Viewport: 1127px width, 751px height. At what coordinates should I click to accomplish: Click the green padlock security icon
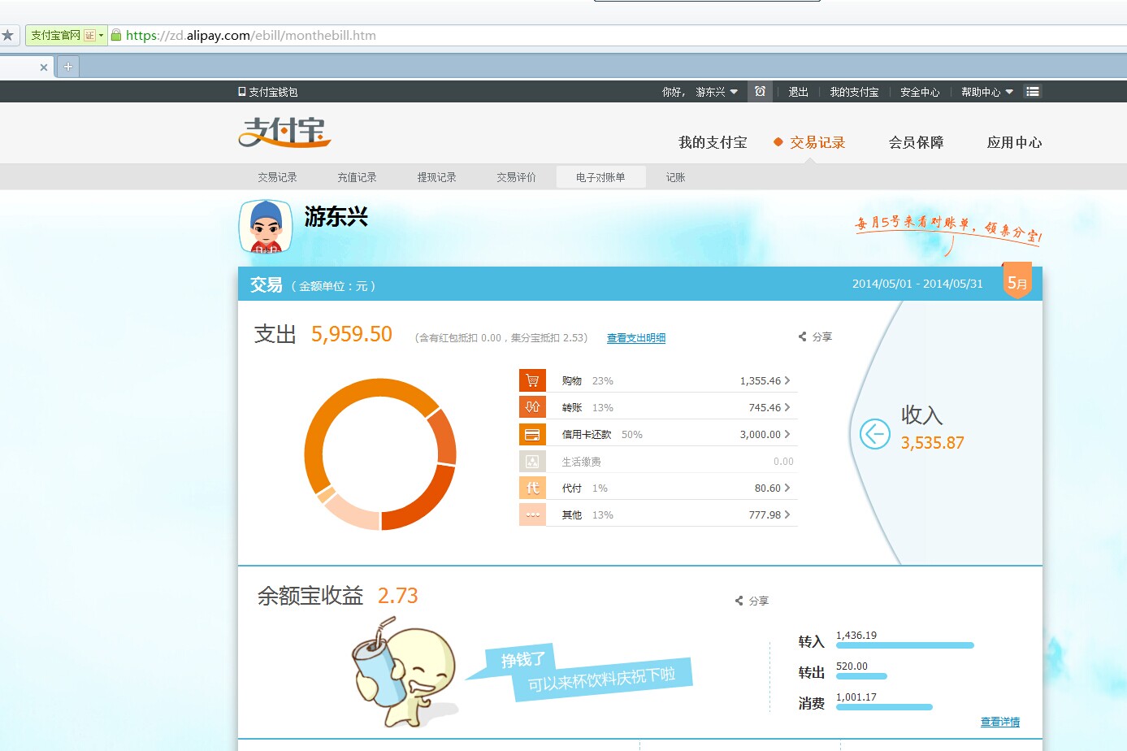(x=116, y=35)
